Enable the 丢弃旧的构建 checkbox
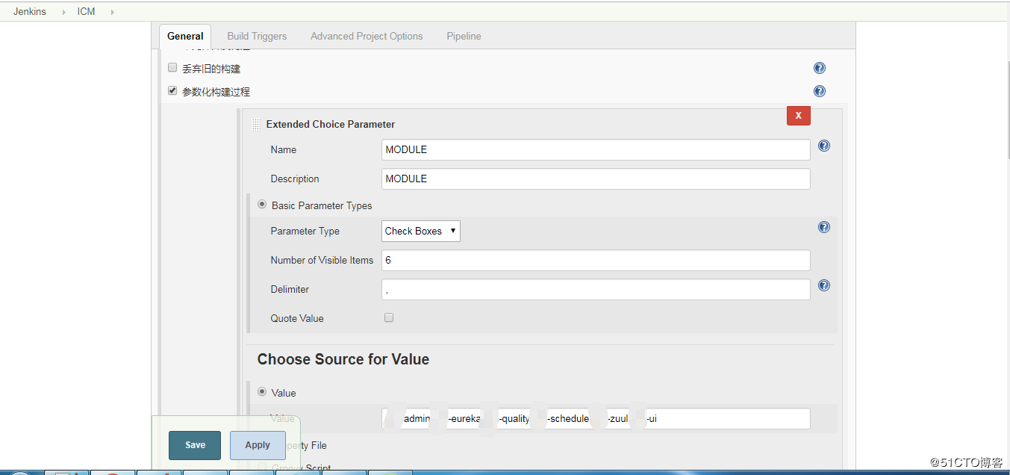The height and width of the screenshot is (475, 1010). click(172, 68)
